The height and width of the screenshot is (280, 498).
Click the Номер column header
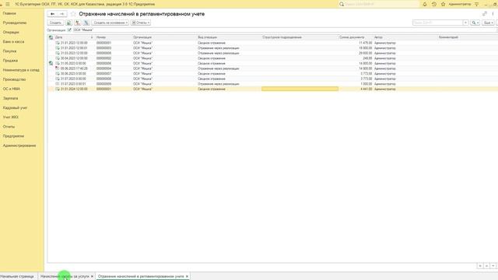(x=101, y=37)
